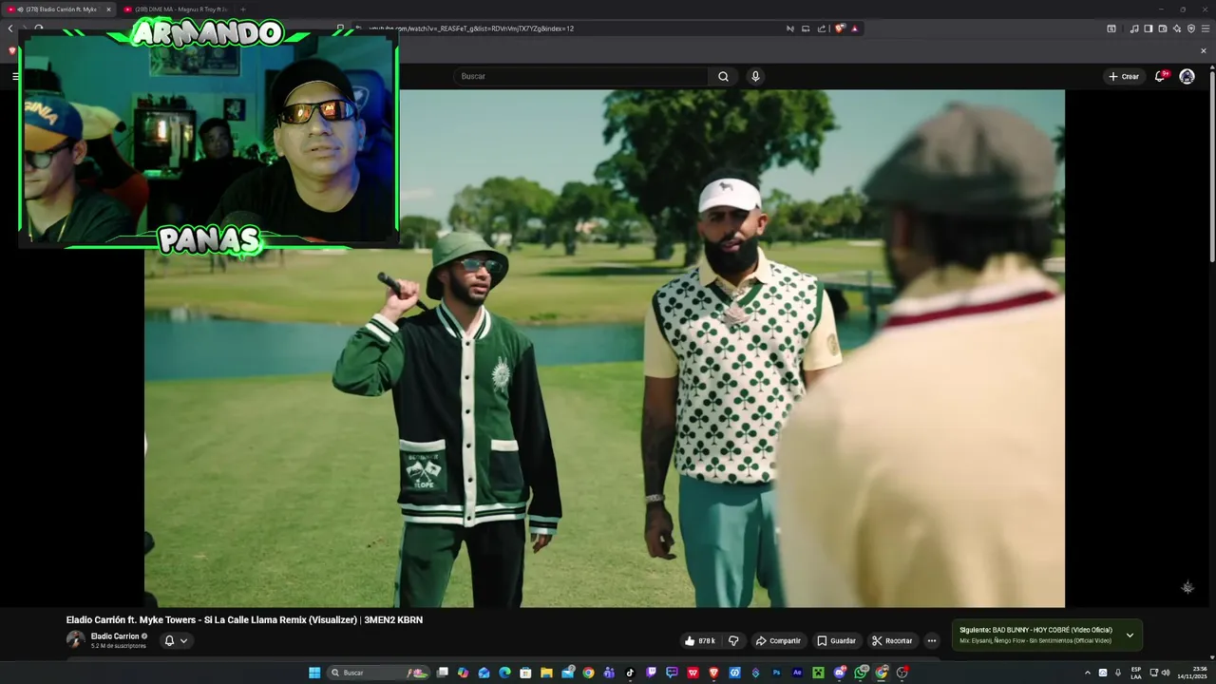Open the 23:56 clock and calendar
The image size is (1216, 684).
(1192, 673)
